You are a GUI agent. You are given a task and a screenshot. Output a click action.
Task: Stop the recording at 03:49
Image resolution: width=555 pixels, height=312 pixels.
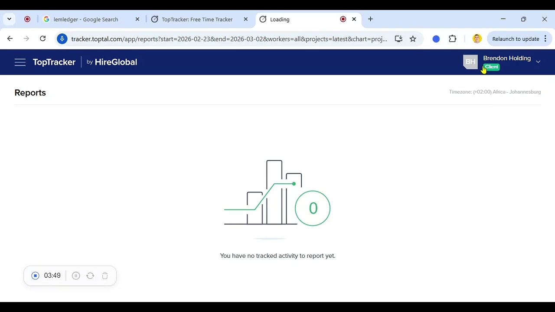[x=36, y=276]
